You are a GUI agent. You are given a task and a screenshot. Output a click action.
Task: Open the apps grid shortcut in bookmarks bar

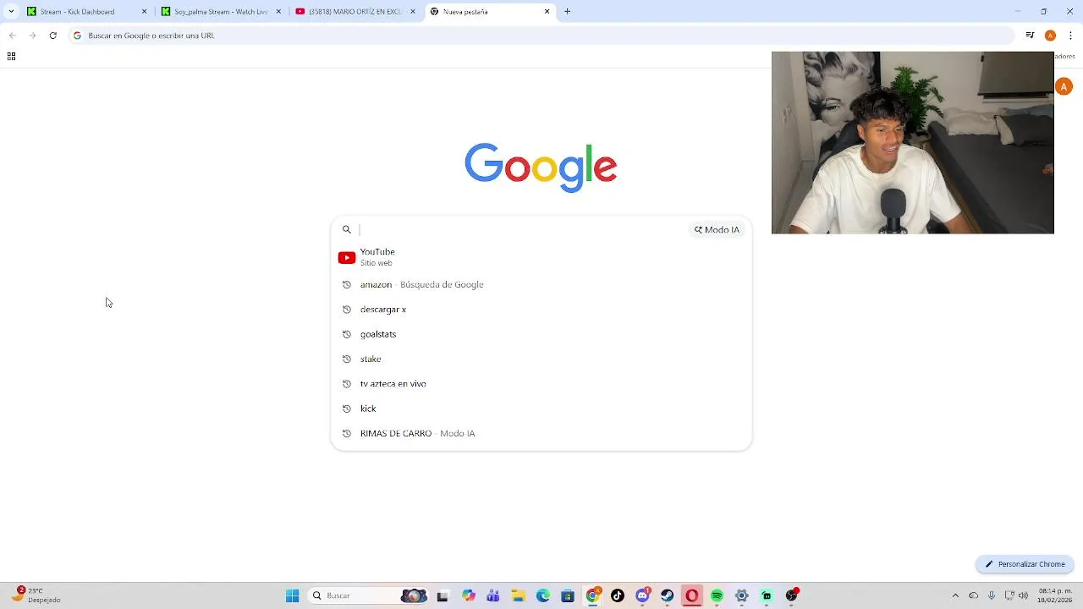[x=11, y=57]
